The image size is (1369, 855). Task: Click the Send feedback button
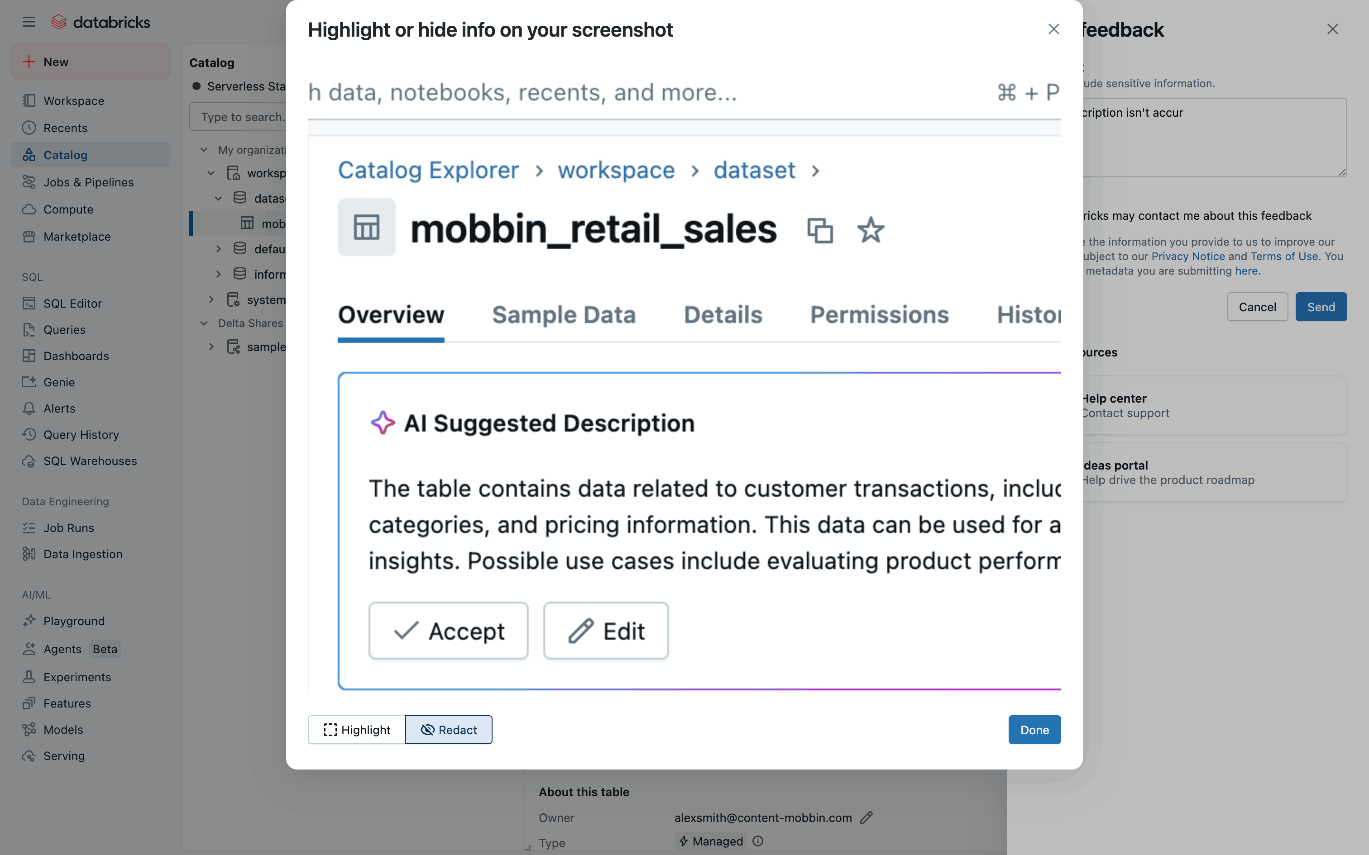click(x=1321, y=307)
